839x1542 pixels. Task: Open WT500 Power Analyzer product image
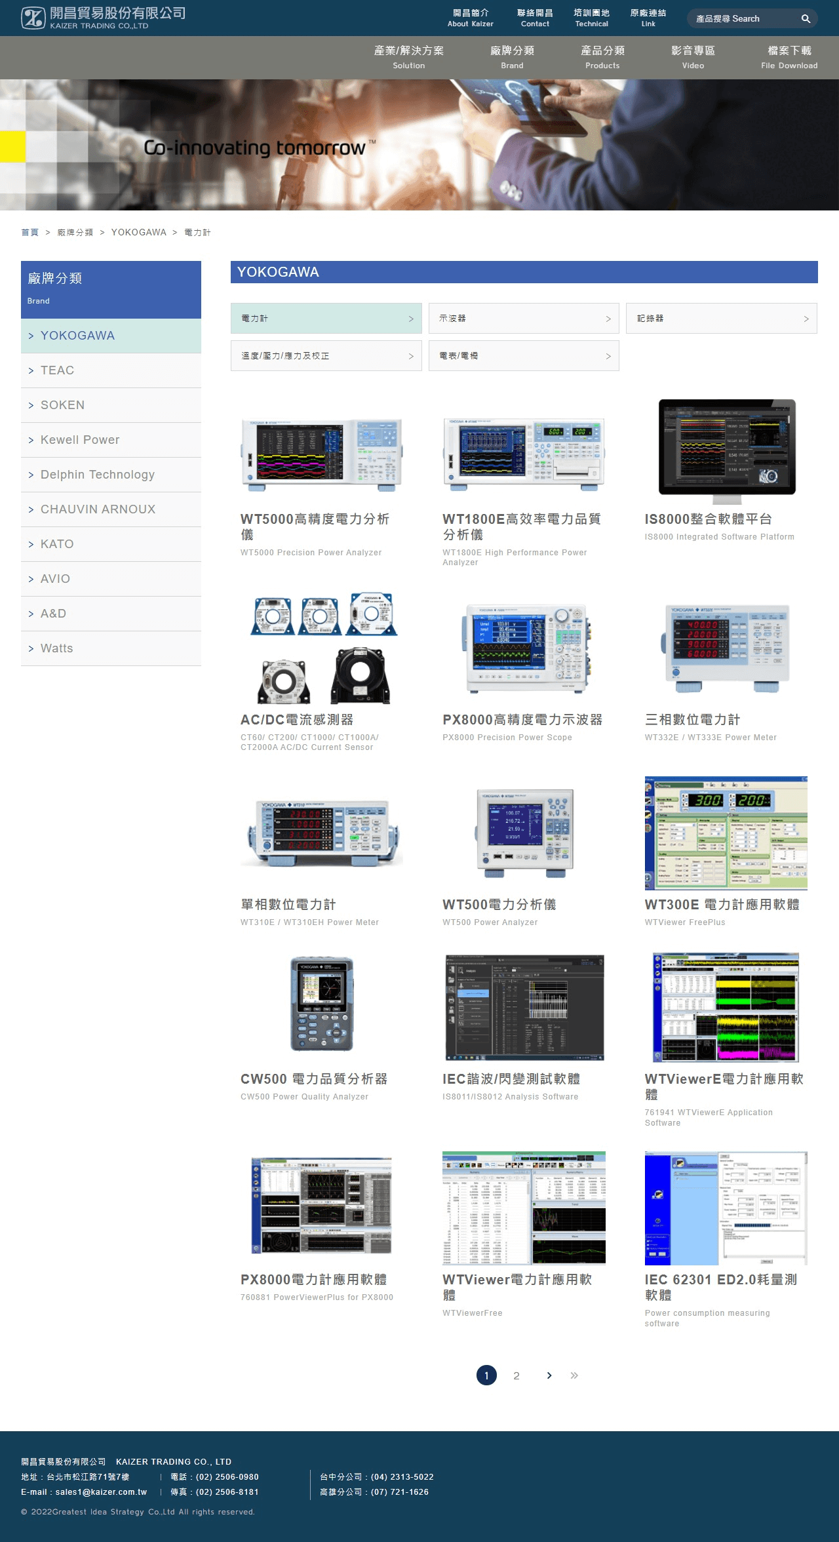click(x=524, y=833)
